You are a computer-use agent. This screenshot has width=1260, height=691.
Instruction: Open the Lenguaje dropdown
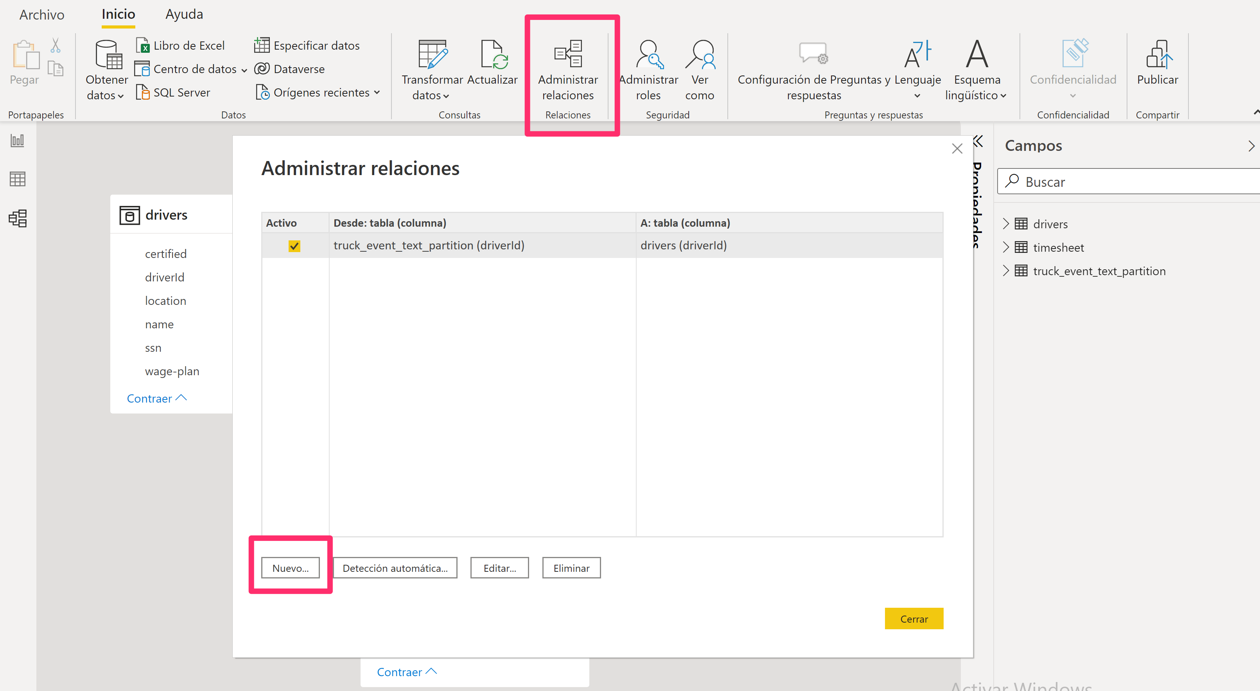tap(917, 70)
